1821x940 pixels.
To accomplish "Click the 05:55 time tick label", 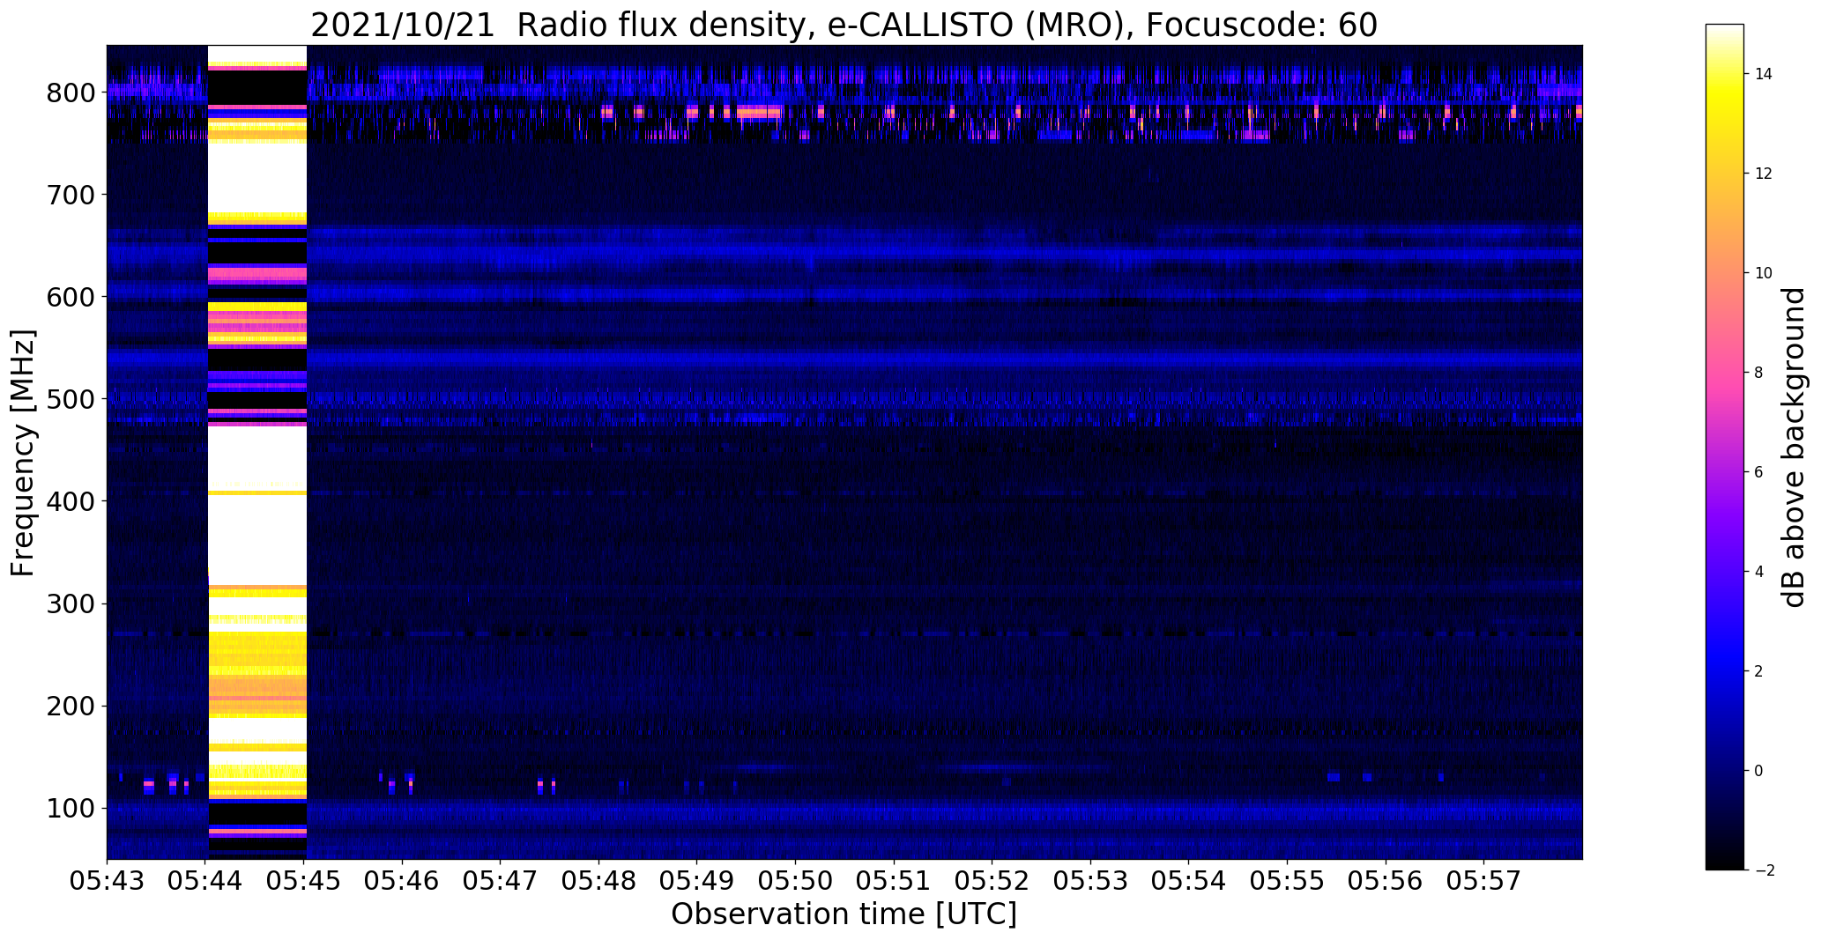I will coord(1288,882).
